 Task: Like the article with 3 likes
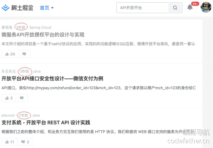coord(9,98)
